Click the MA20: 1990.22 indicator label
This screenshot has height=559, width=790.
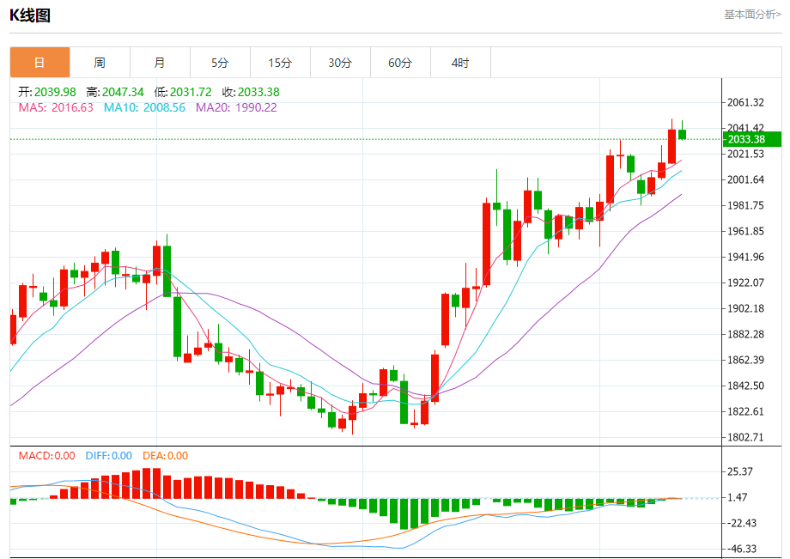236,107
